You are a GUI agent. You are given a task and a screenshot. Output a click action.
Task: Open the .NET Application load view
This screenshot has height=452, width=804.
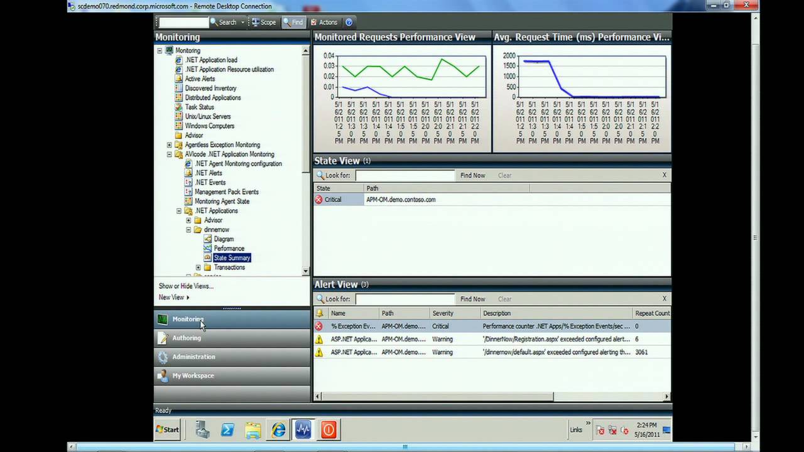point(211,60)
